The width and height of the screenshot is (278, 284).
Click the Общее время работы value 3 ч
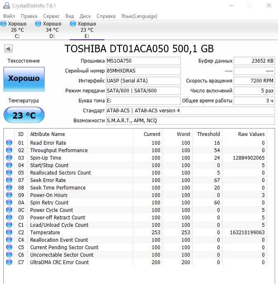tap(254, 101)
